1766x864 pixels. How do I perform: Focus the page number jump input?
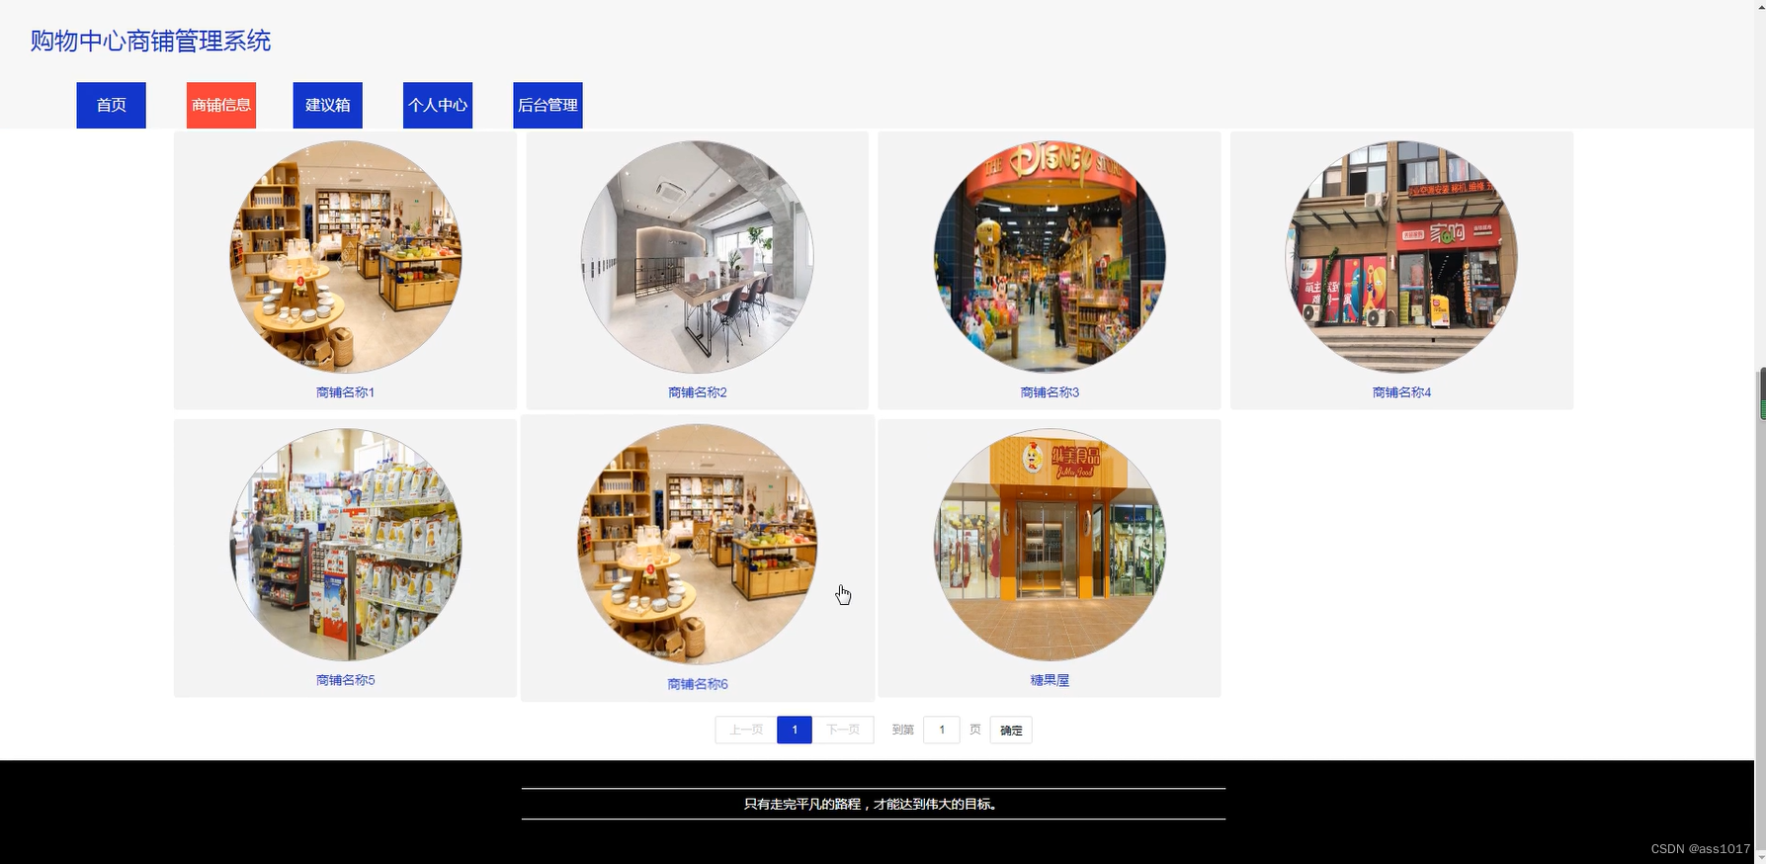point(942,730)
